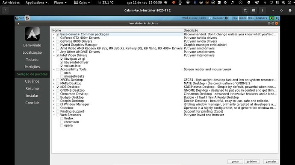295x165 pixels.
Task: Click the liveuser panel indicator
Action: 218,18
